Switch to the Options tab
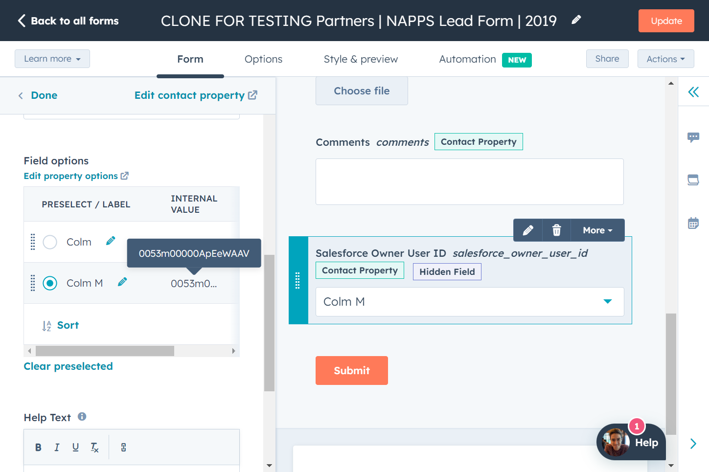 (x=263, y=59)
